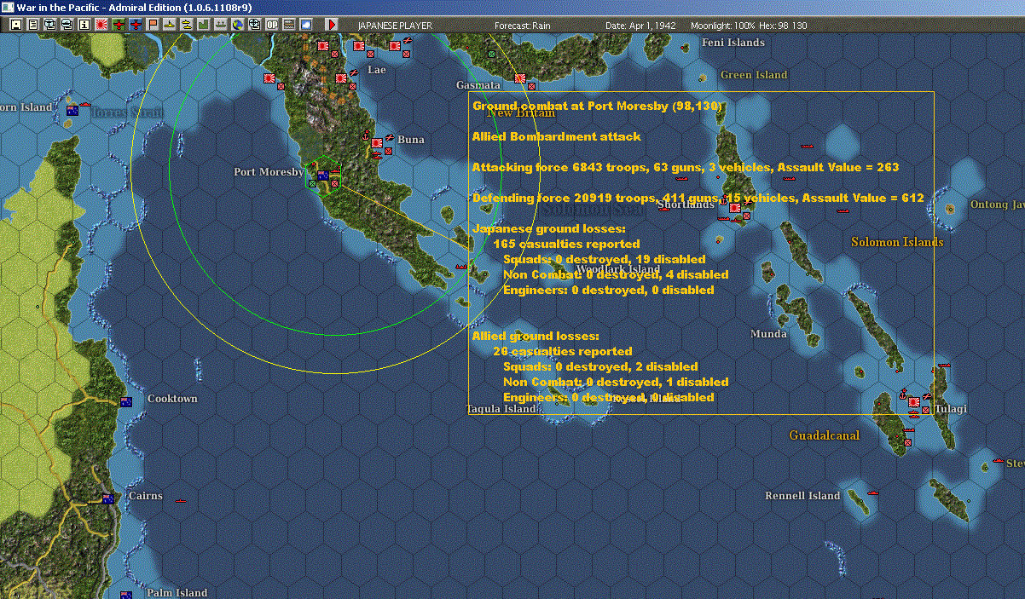
Task: Click the double yellow ships toolbar icon
Action: point(187,25)
